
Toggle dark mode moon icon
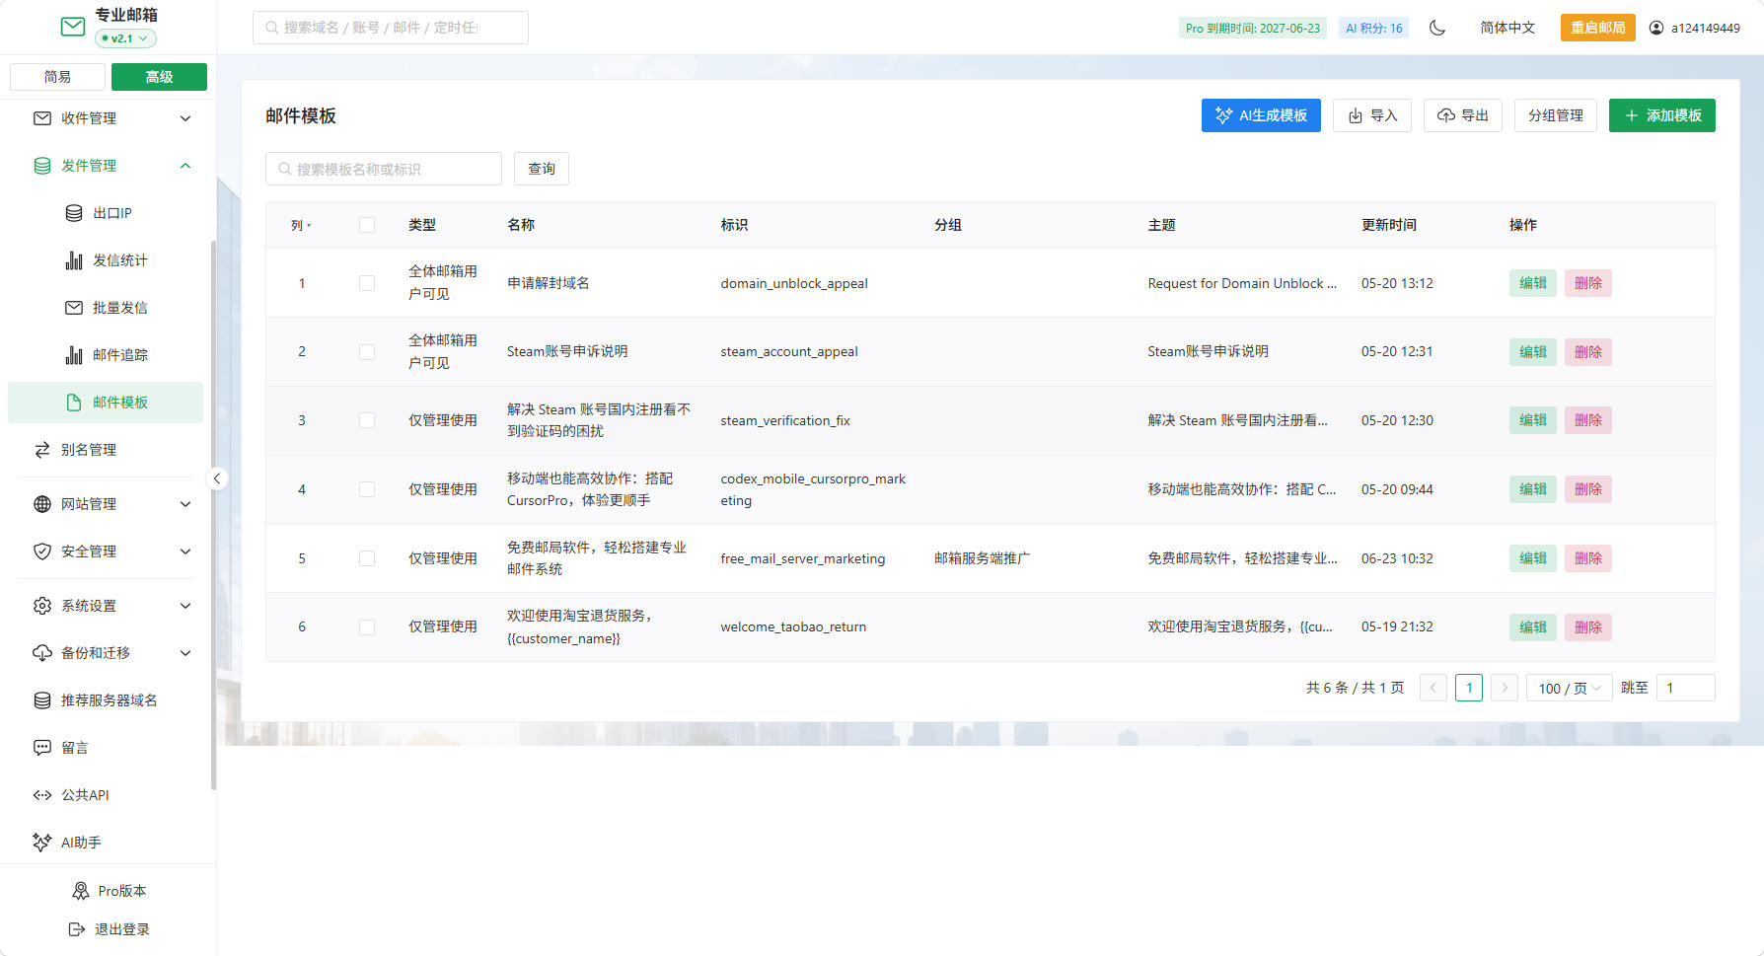point(1437,28)
